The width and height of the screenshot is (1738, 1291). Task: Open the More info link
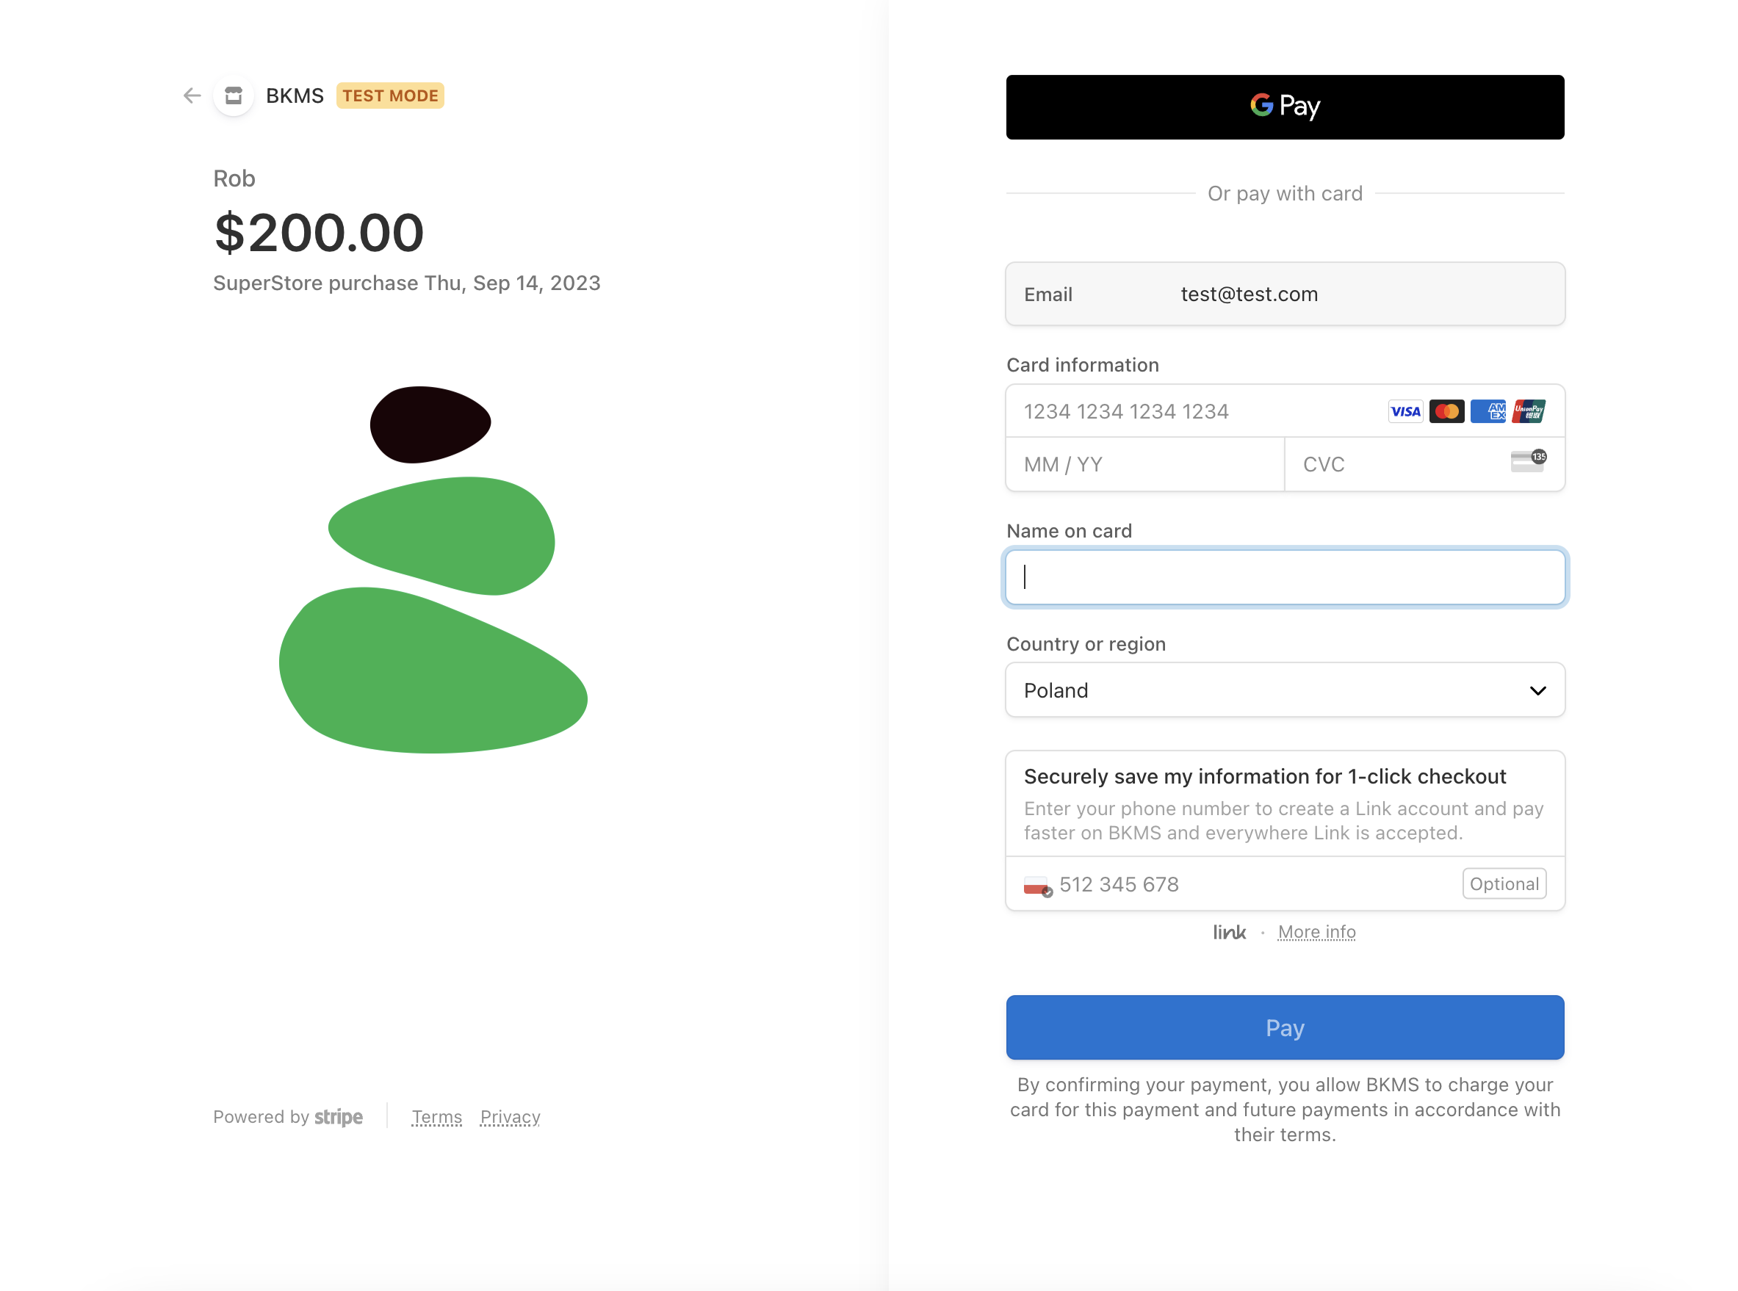(1316, 933)
